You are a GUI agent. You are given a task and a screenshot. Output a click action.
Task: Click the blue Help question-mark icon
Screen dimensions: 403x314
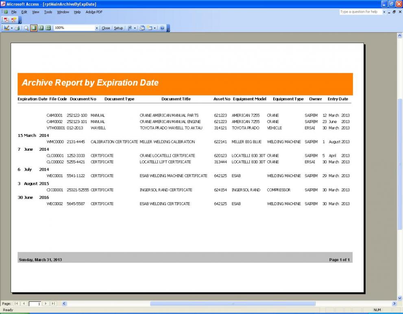[x=162, y=28]
